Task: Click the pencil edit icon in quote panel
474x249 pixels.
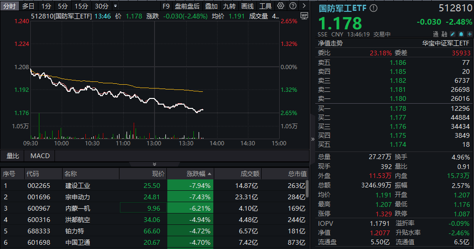Action: (453, 34)
